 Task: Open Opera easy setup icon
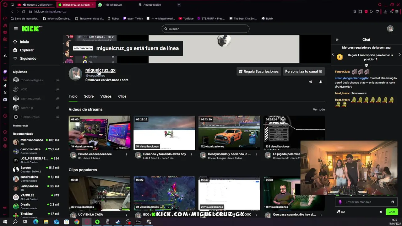click(x=397, y=12)
